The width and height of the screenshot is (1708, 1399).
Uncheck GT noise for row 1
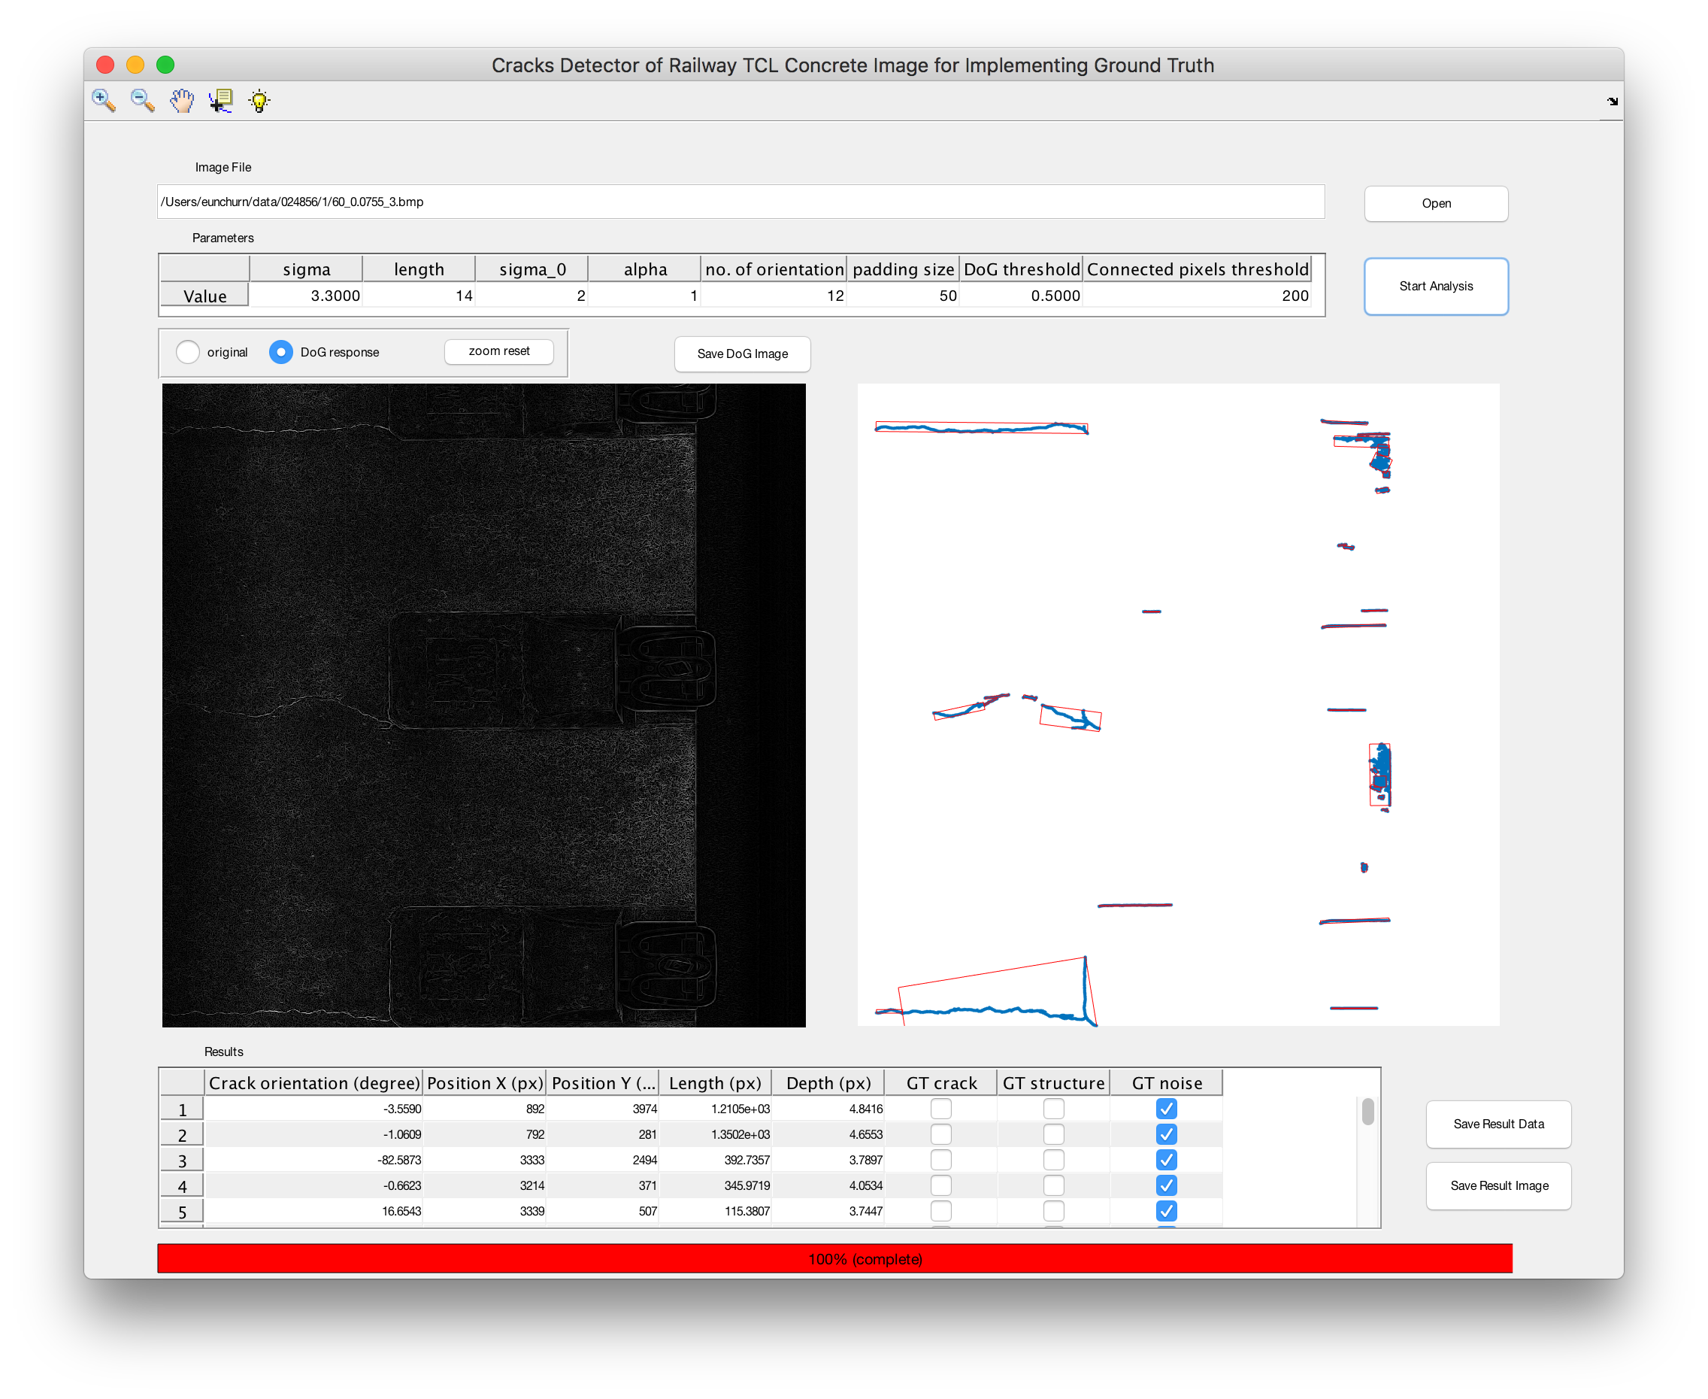pos(1166,1109)
